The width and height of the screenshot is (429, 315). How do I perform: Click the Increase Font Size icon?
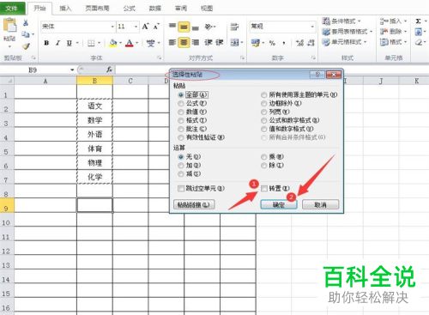[145, 27]
